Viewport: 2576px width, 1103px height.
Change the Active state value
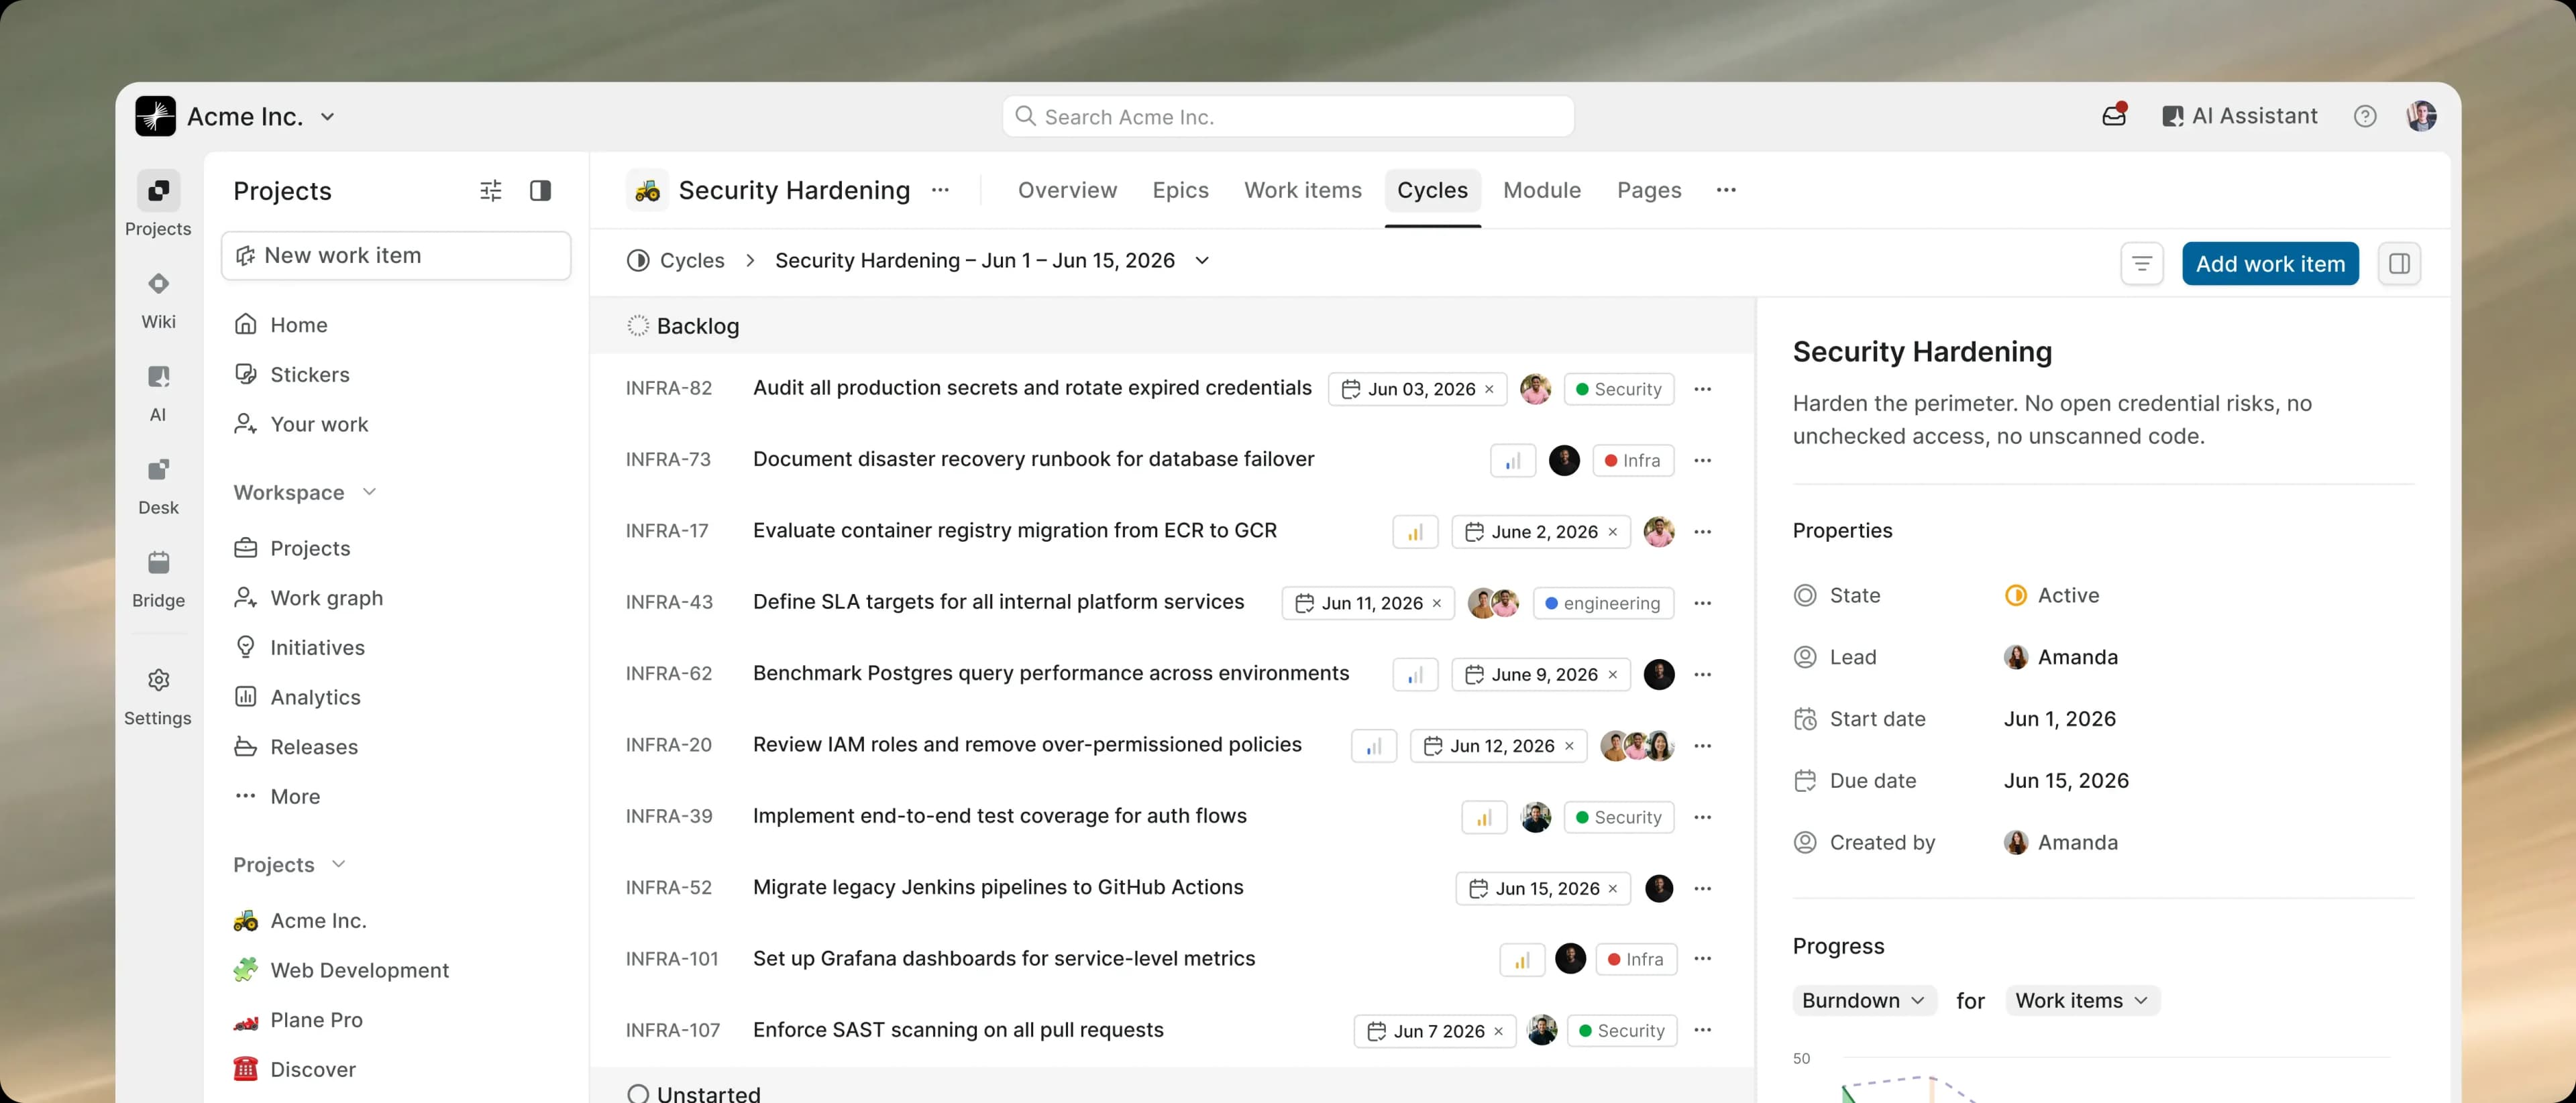point(2053,595)
